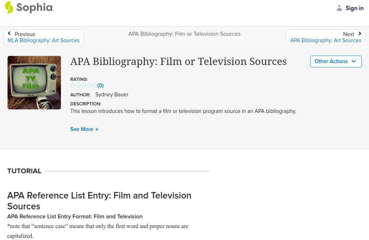Rate with the fourth star
The height and width of the screenshot is (240, 369).
[89, 85]
